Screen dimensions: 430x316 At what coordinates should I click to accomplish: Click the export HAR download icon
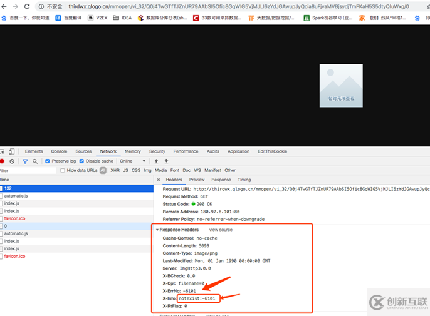166,161
